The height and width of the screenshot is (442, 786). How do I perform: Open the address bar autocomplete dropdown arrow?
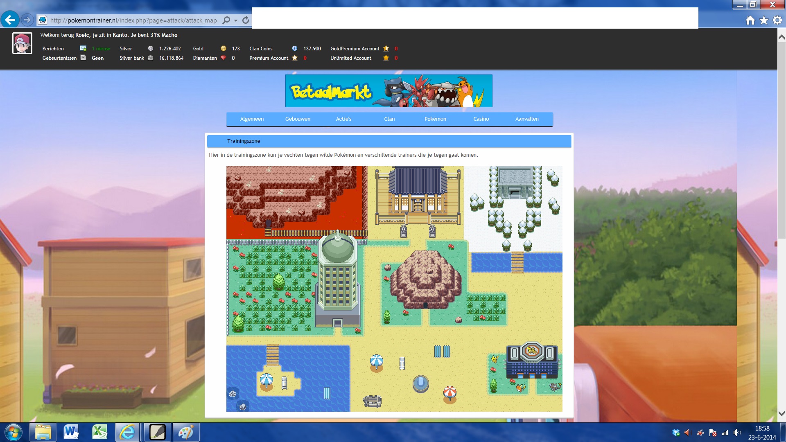click(x=236, y=20)
